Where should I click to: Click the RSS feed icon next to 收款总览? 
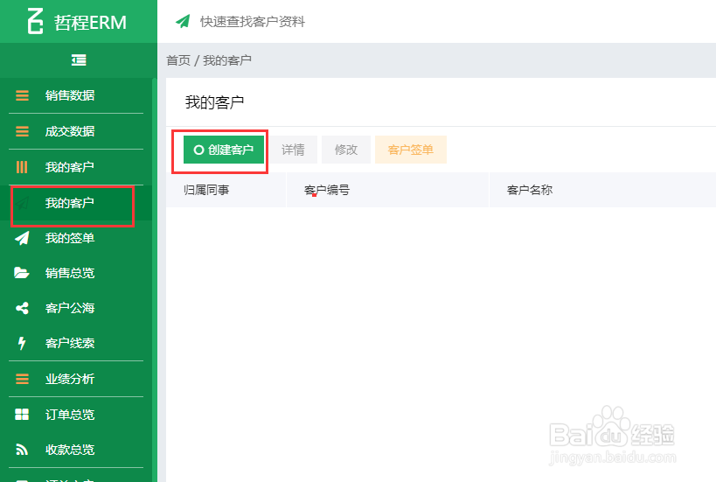coord(22,450)
